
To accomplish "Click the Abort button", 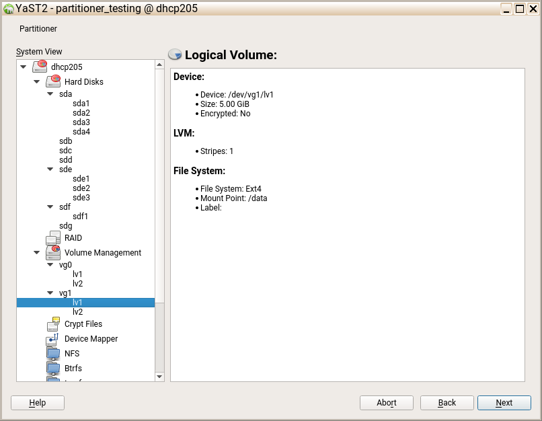I will point(387,403).
